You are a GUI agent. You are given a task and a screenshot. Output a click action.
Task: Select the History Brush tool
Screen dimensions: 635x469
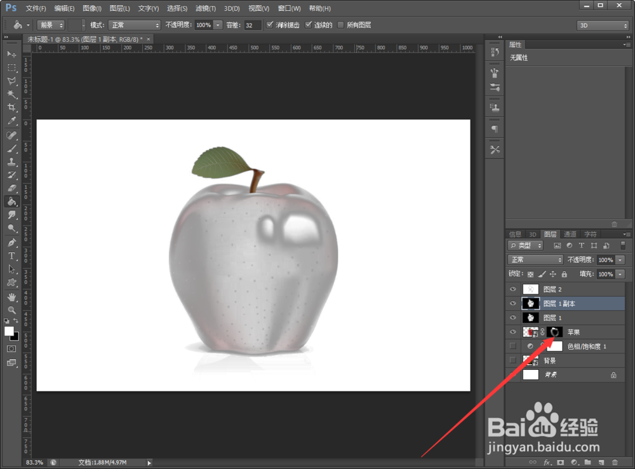pyautogui.click(x=11, y=175)
